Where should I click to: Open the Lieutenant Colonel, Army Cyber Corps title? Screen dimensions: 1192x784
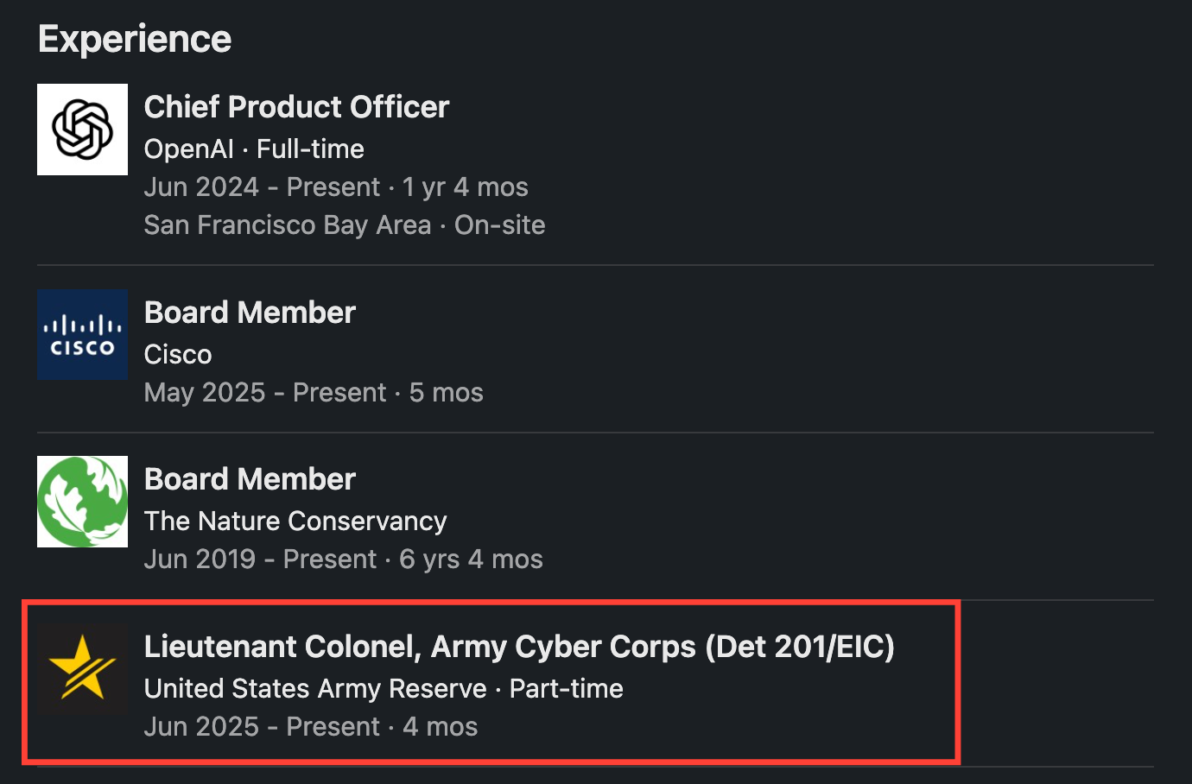518,647
